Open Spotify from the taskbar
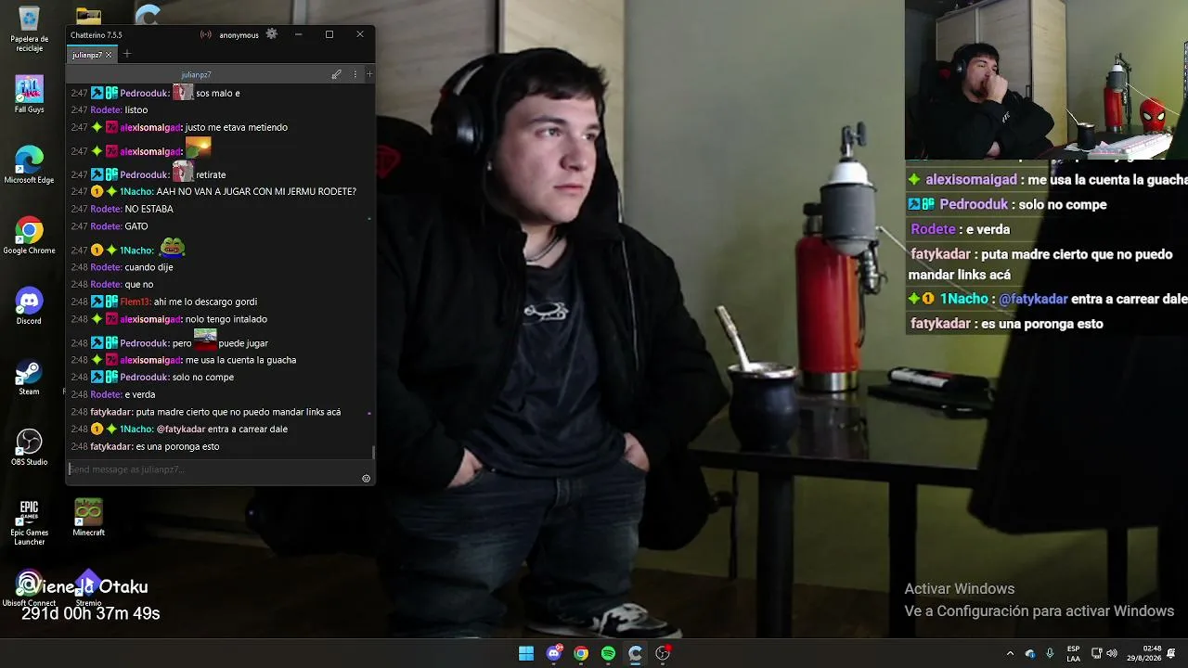1188x668 pixels. [608, 653]
